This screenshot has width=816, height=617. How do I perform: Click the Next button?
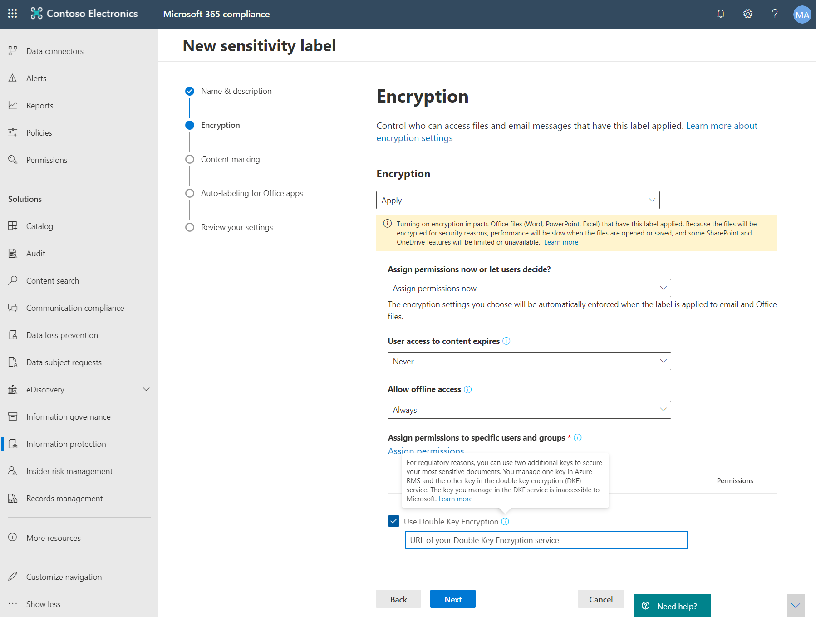coord(452,599)
